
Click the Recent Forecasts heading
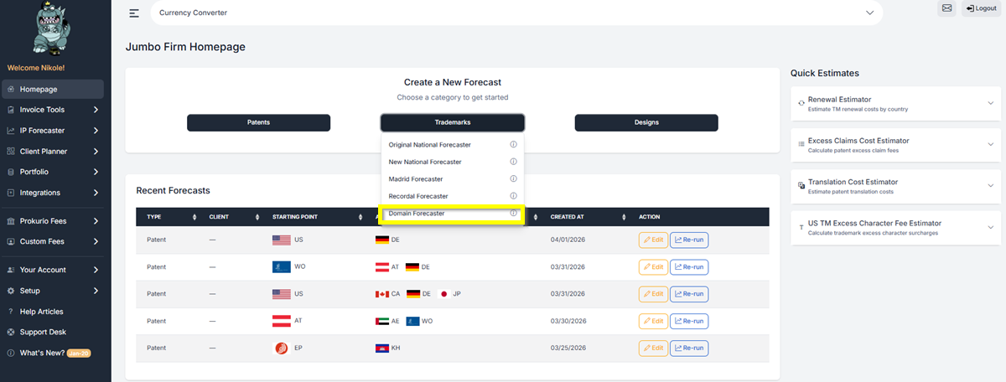[174, 191]
